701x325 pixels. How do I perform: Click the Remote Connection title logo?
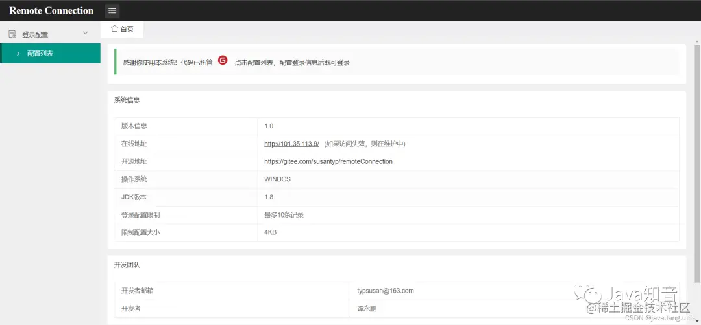[x=51, y=11]
